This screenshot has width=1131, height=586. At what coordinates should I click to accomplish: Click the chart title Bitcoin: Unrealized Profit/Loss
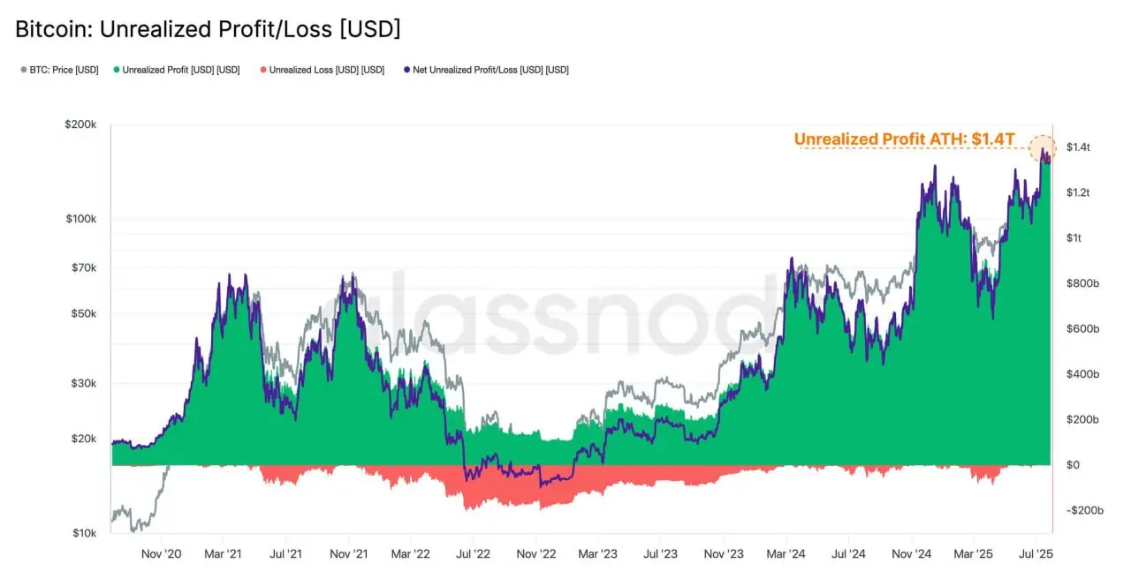[208, 29]
